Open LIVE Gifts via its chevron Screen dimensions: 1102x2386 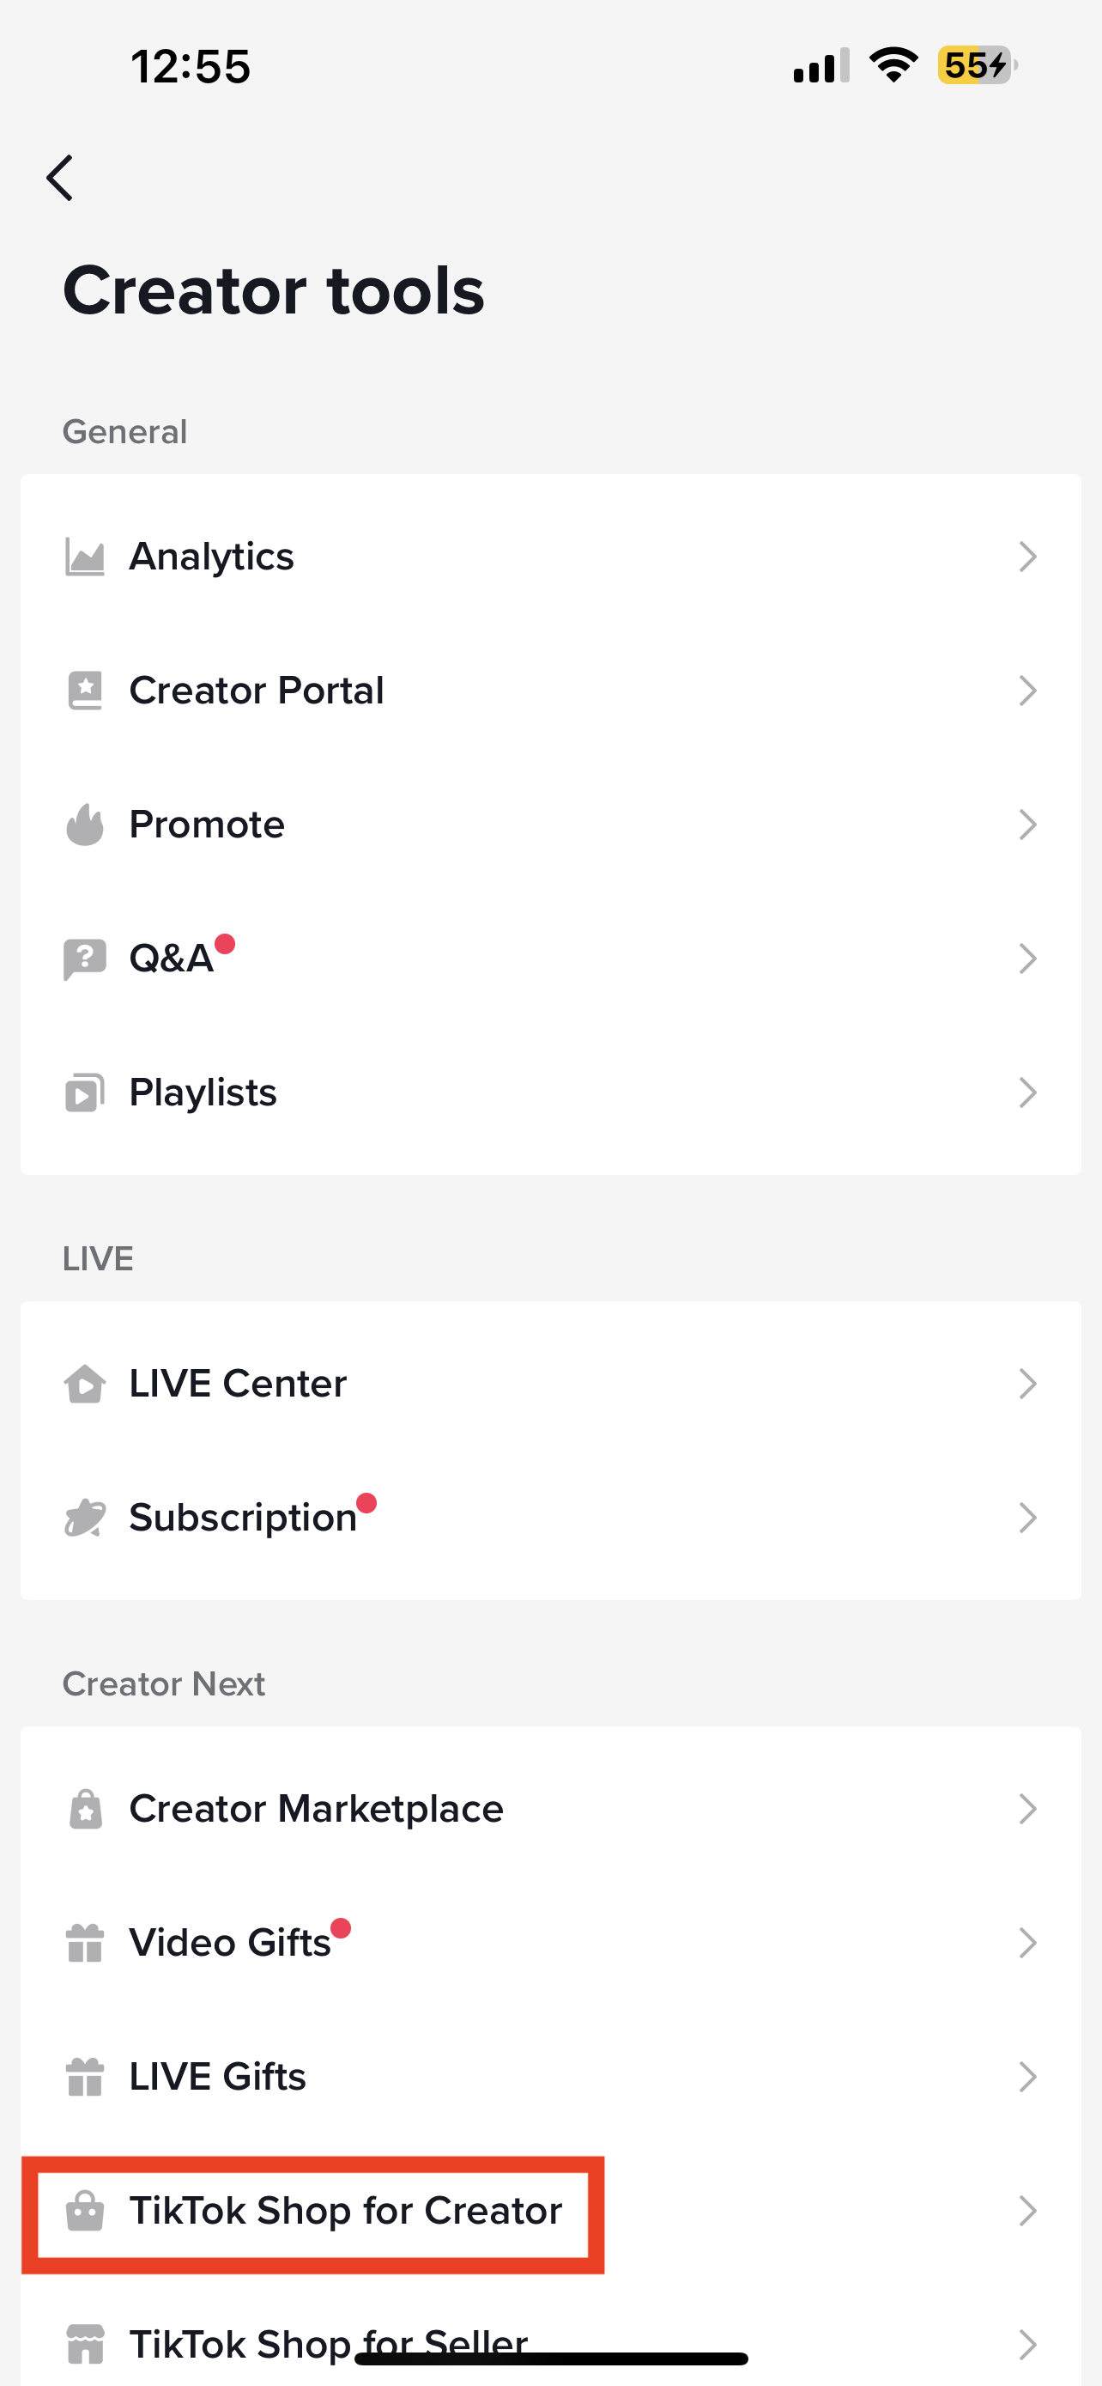tap(1027, 2077)
